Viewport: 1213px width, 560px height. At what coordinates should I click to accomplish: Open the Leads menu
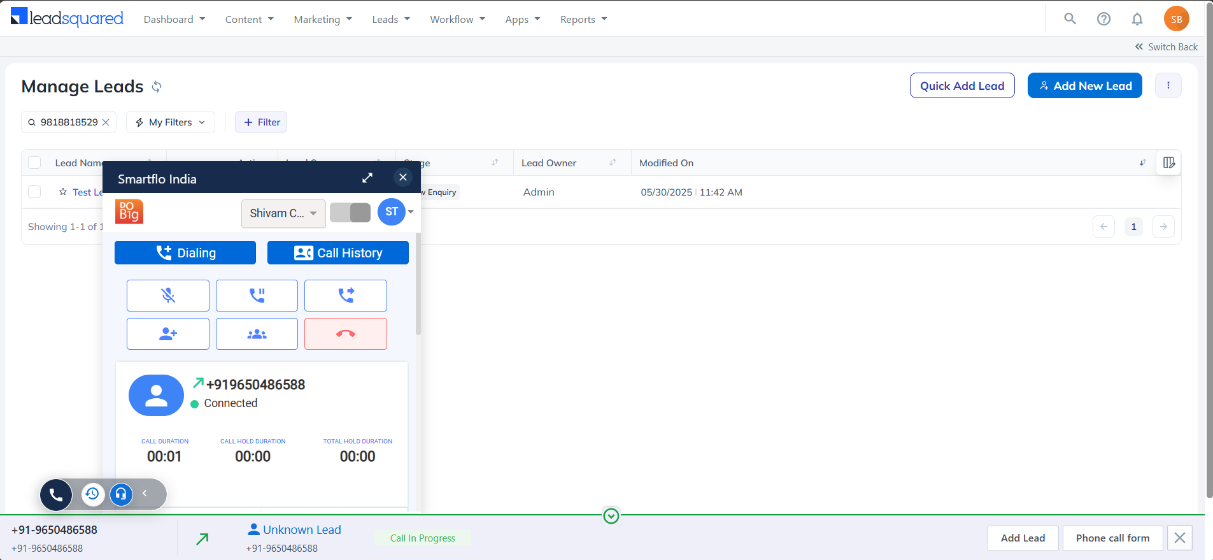click(391, 19)
